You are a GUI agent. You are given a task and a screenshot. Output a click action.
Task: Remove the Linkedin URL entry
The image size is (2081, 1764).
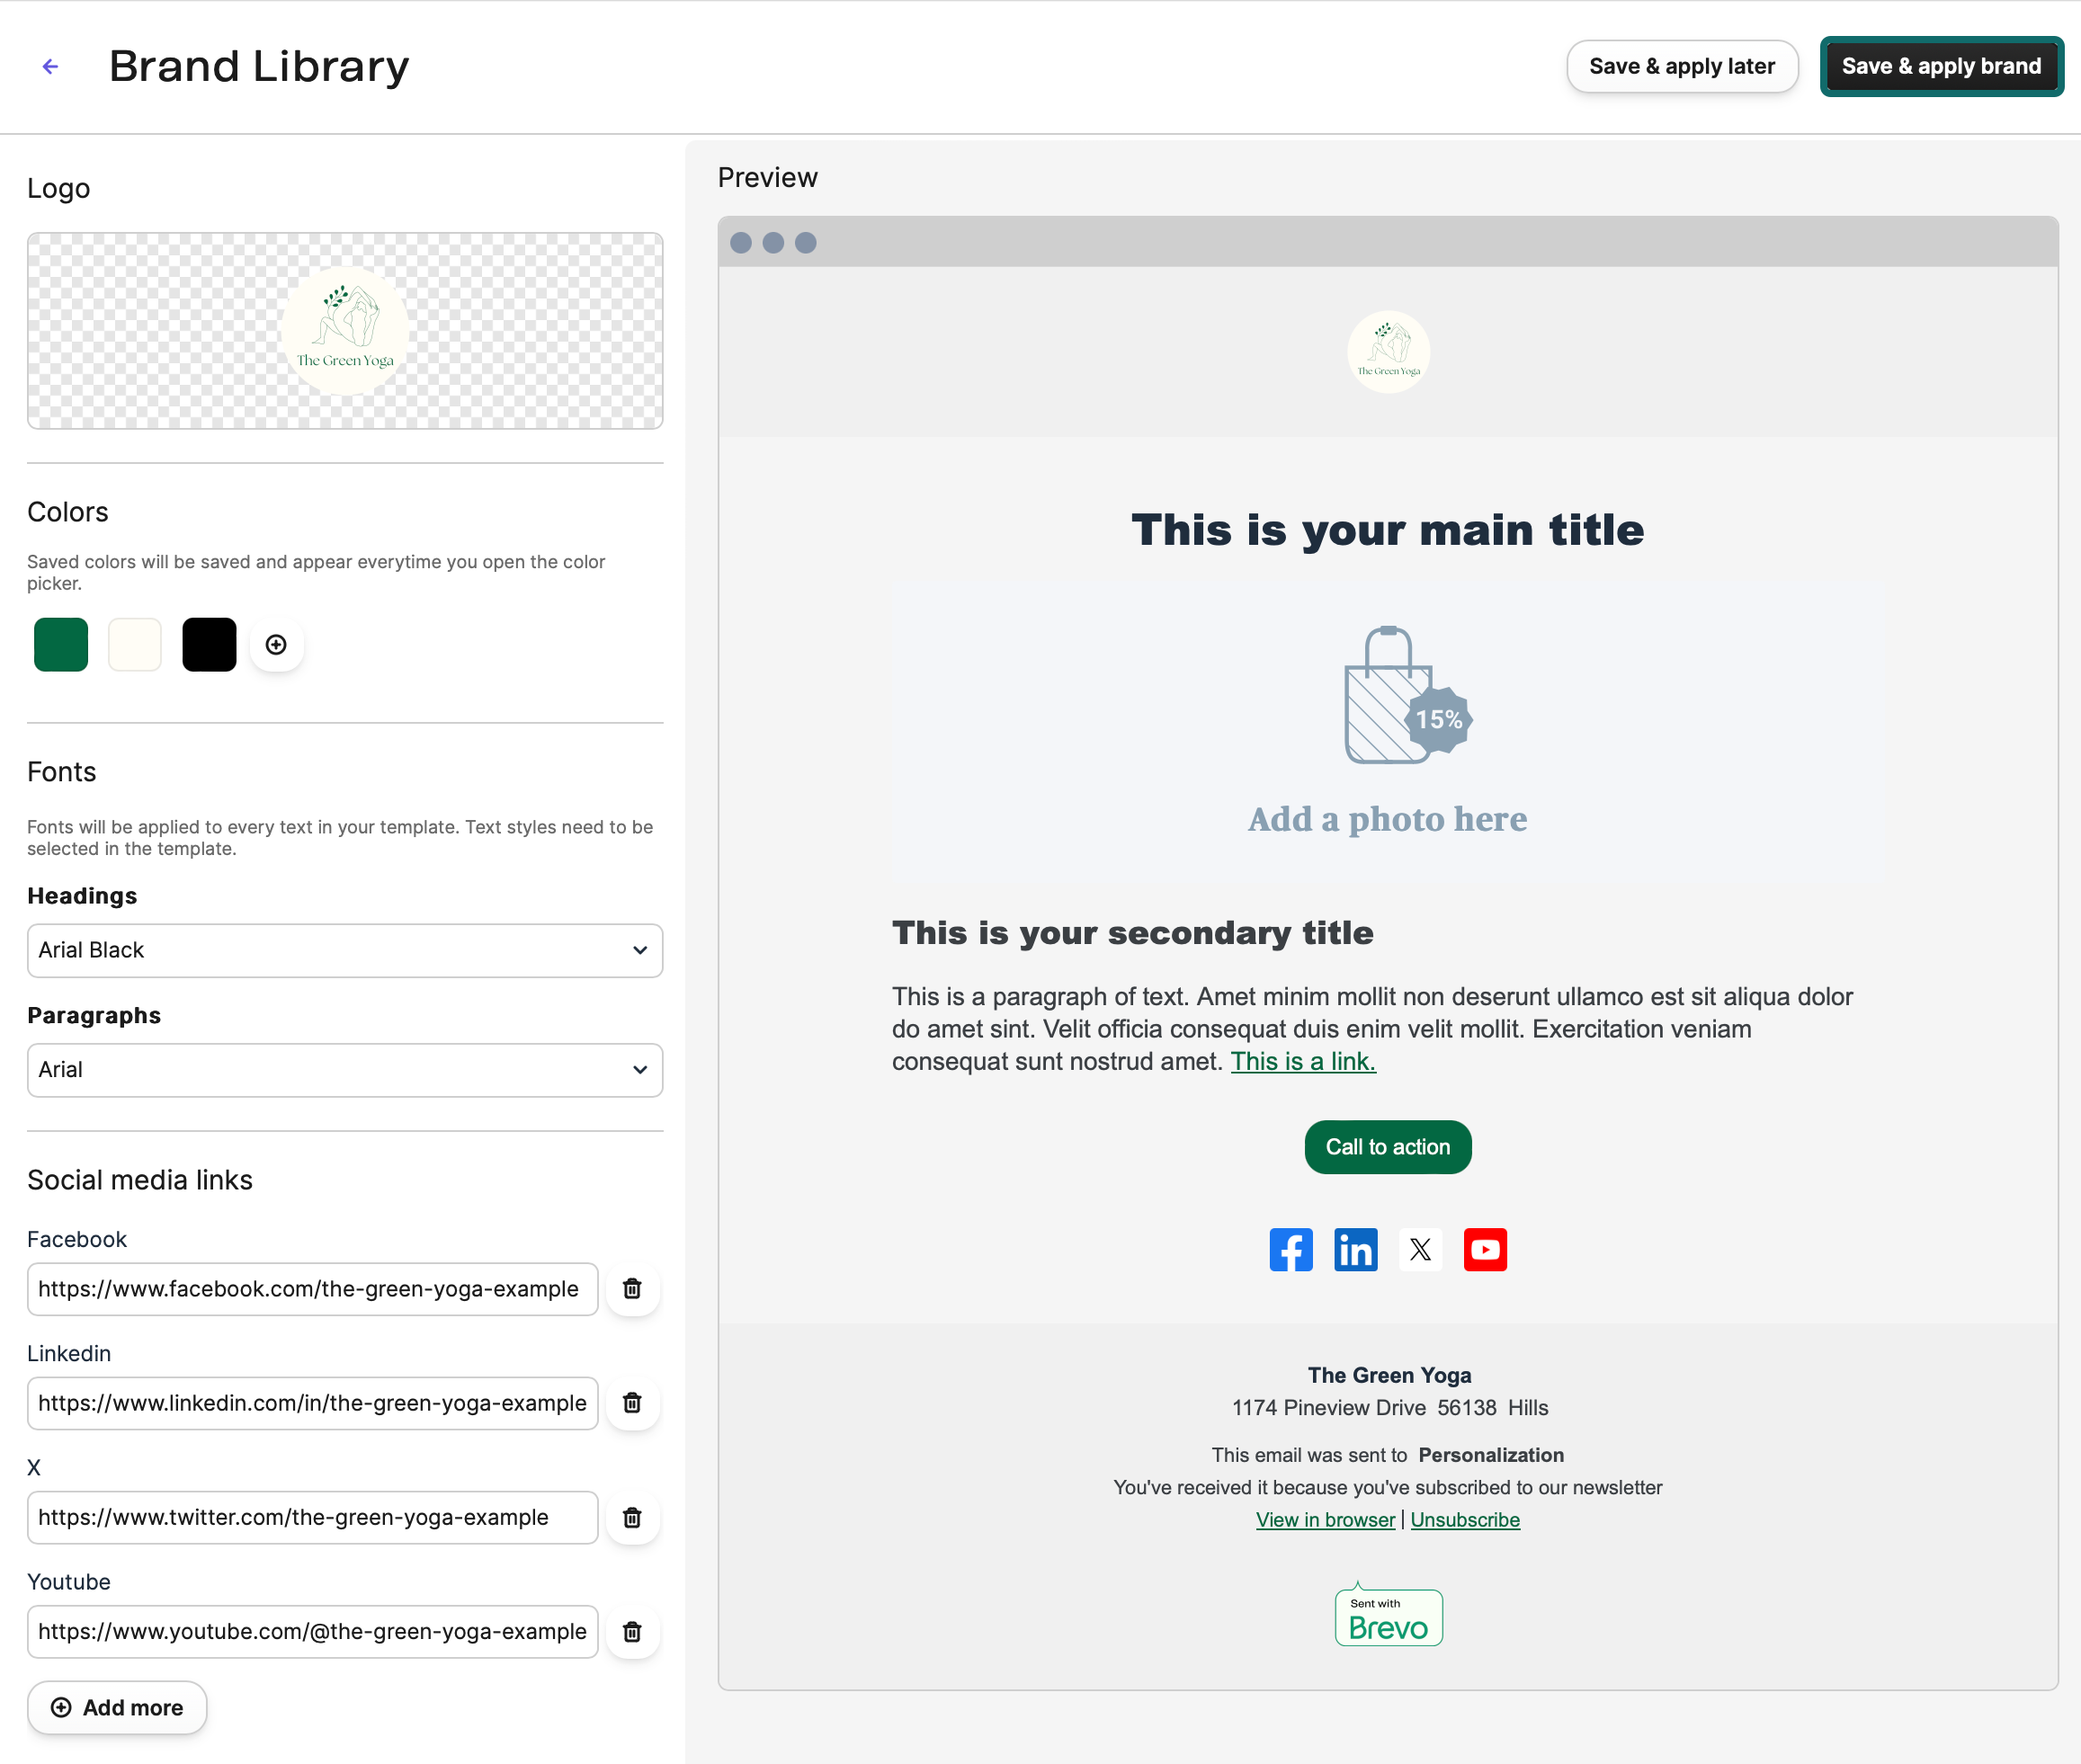pyautogui.click(x=633, y=1403)
